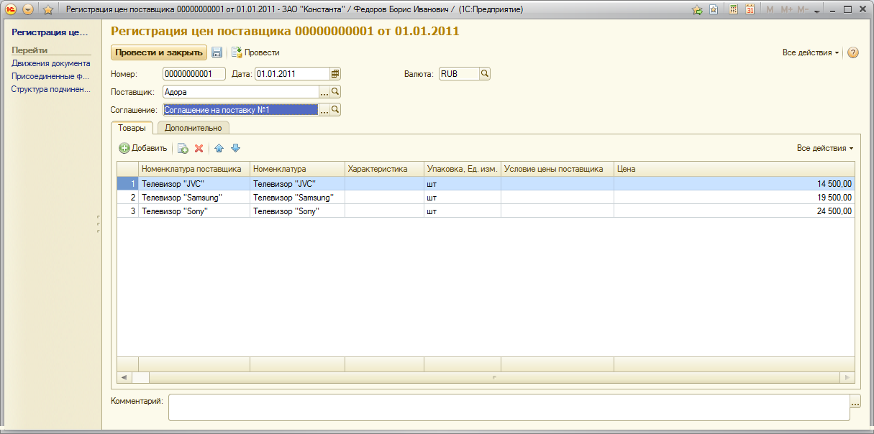Click the 1C logo icon
Image resolution: width=874 pixels, height=434 pixels.
(11, 10)
